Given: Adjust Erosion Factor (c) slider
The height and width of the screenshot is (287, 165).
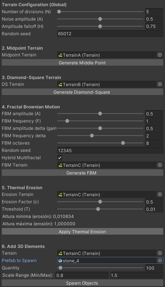Looking at the screenshot, I should (100, 202).
